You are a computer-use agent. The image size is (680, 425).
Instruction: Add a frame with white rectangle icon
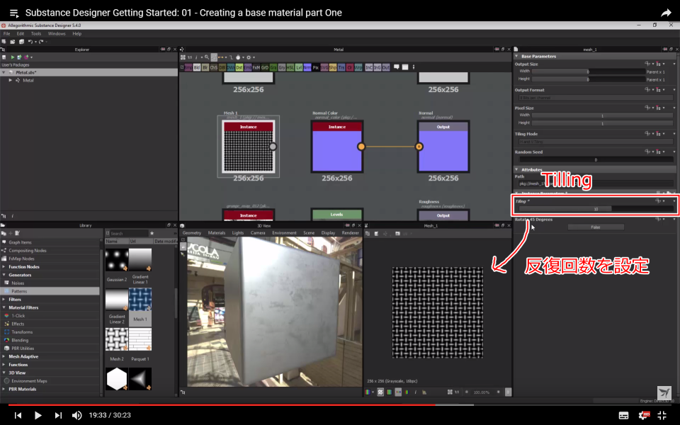[x=405, y=67]
